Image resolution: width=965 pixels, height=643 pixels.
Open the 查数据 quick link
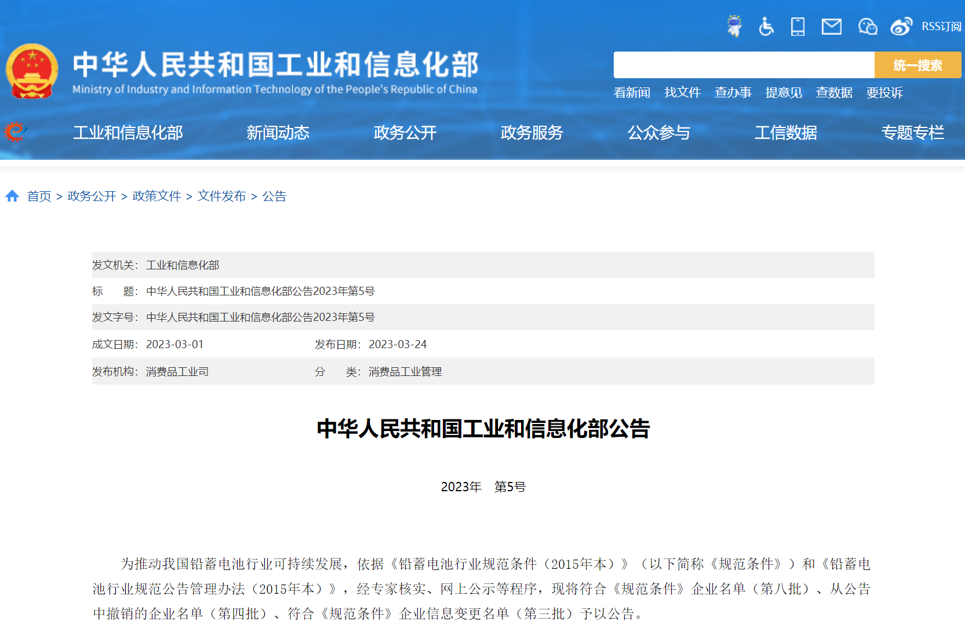click(834, 93)
